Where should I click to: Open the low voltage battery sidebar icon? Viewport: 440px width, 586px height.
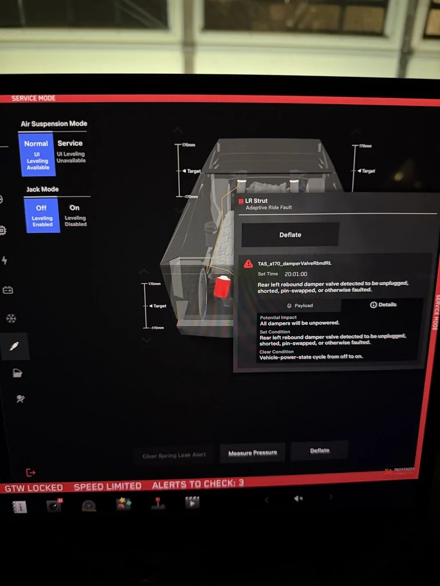pyautogui.click(x=8, y=290)
